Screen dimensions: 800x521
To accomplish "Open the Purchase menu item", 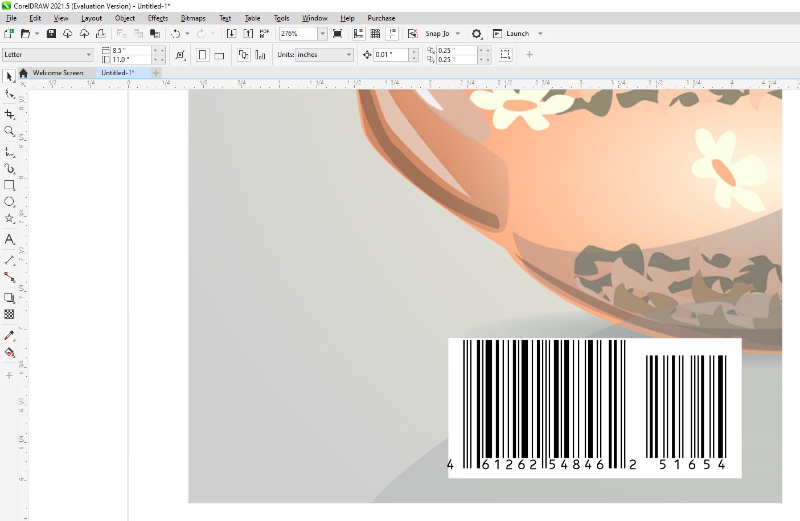I will pyautogui.click(x=381, y=18).
